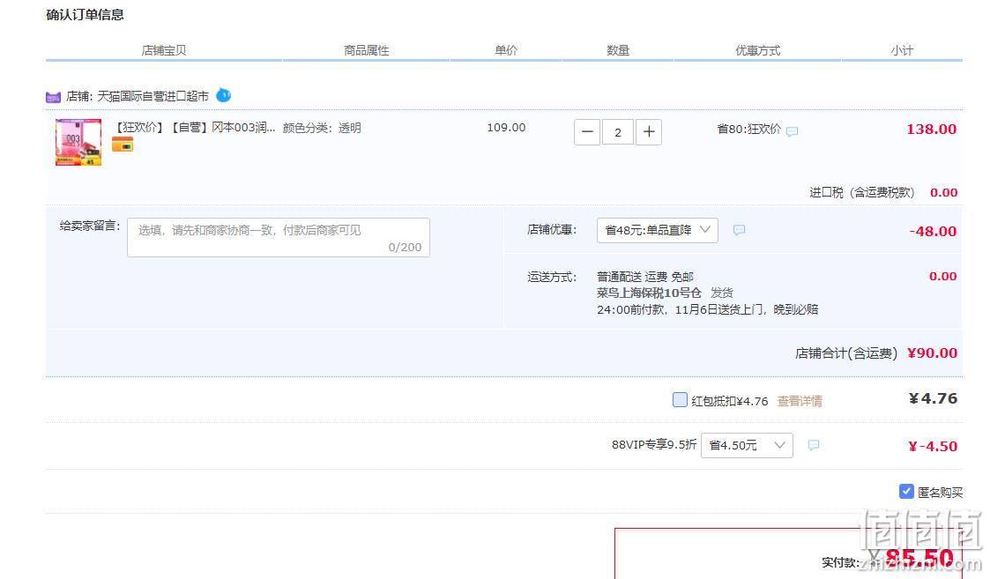Click the 省80:狂欢价 discount text
The image size is (990, 579).
click(x=749, y=130)
